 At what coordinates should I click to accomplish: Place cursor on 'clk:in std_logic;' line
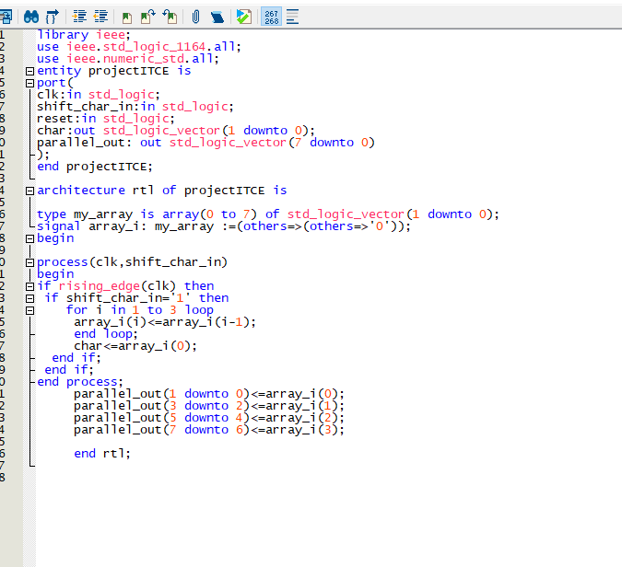99,95
